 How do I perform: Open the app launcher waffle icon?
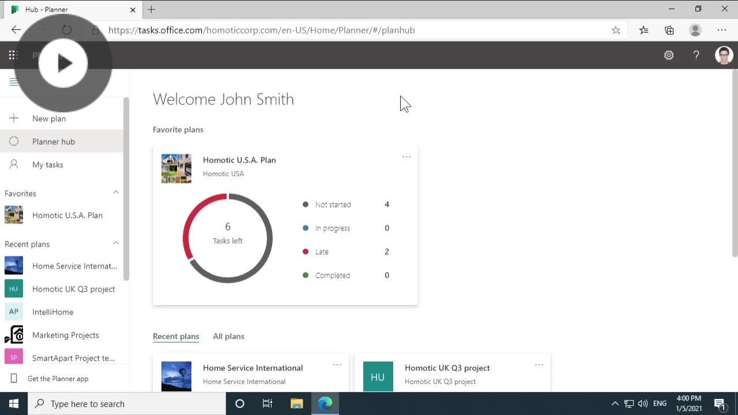pos(13,55)
